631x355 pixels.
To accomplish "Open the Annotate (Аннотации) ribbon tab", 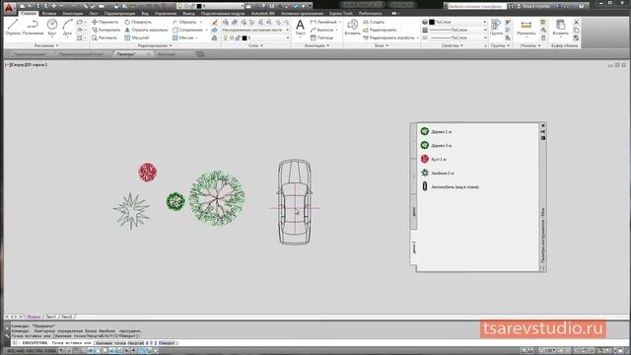I will (72, 13).
